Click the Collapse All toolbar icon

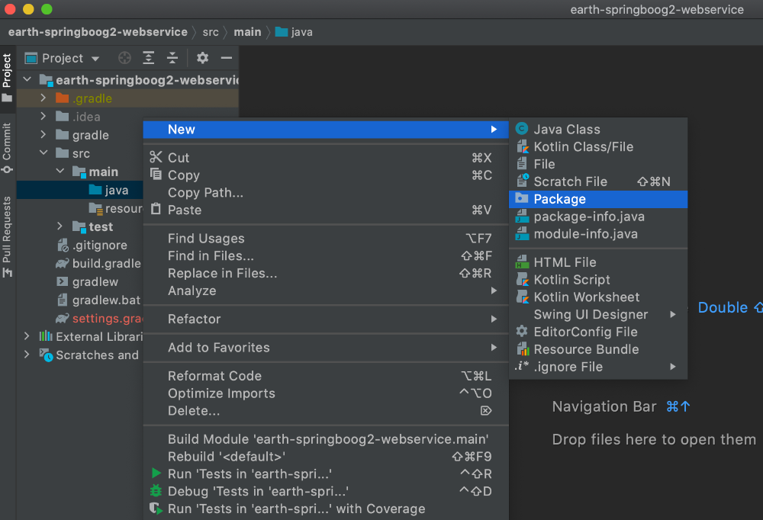[x=172, y=58]
